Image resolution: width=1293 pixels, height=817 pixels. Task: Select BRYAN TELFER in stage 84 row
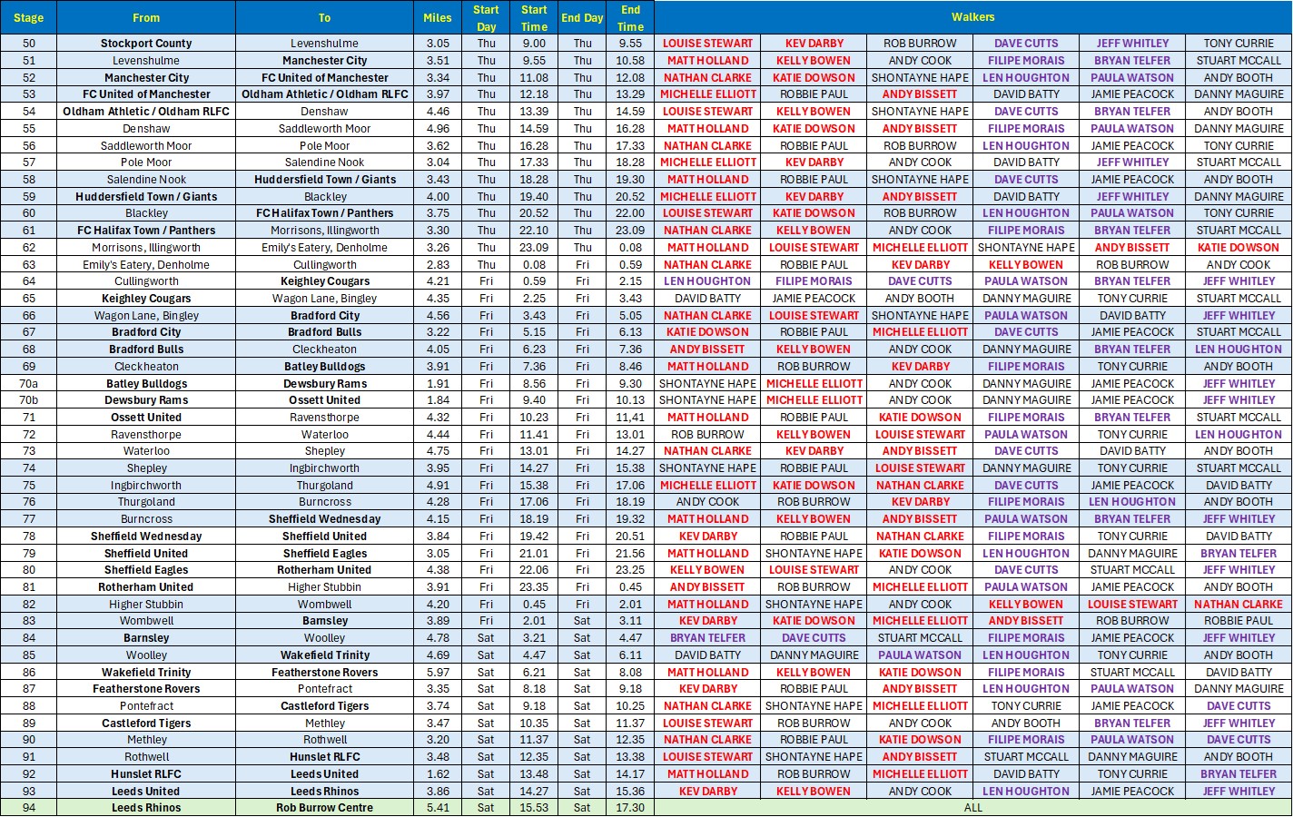point(707,638)
